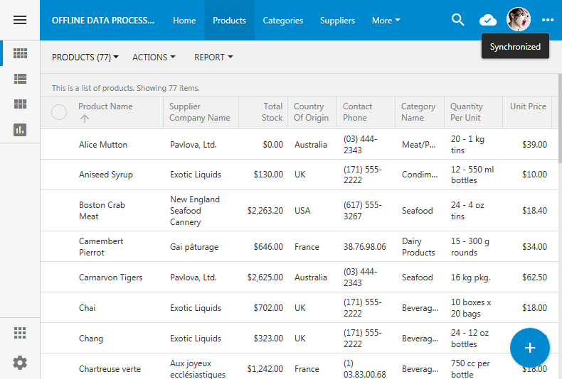Switch to charts view in sidebar

coord(20,130)
